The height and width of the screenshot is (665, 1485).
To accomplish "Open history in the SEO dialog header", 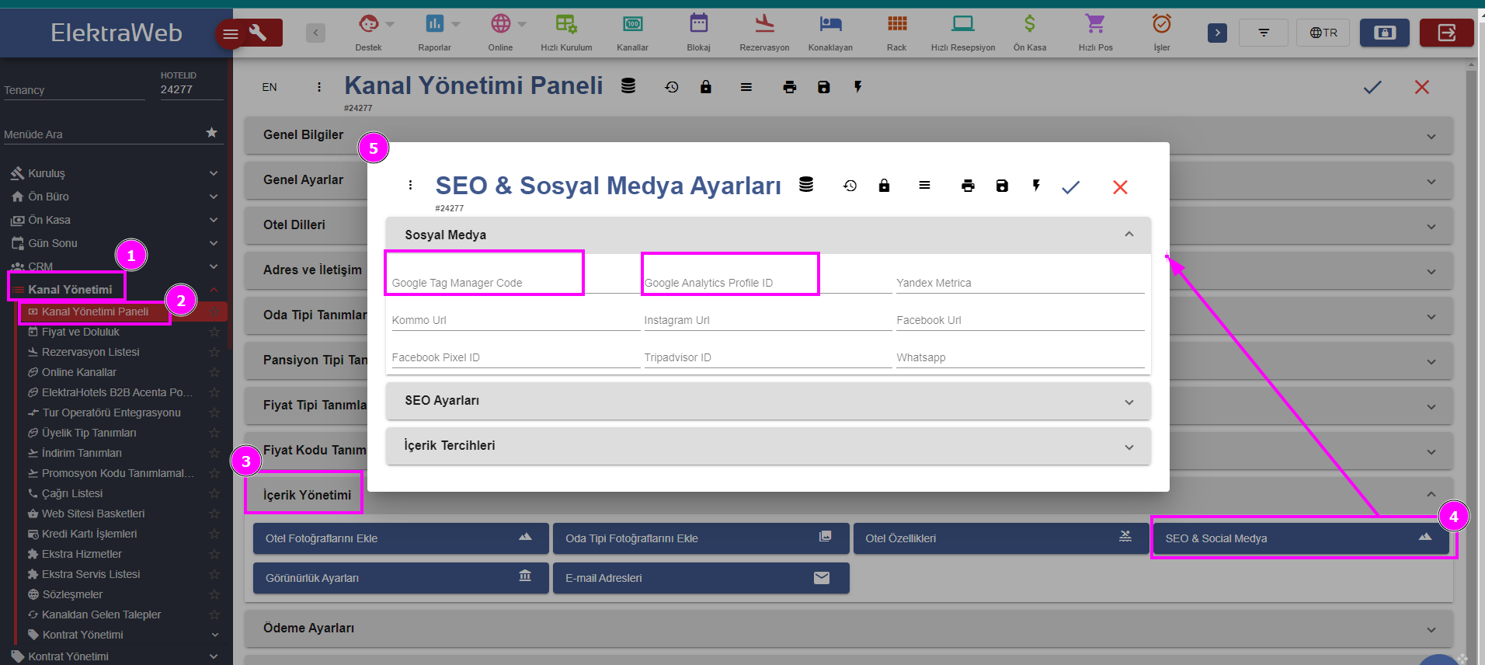I will point(850,186).
